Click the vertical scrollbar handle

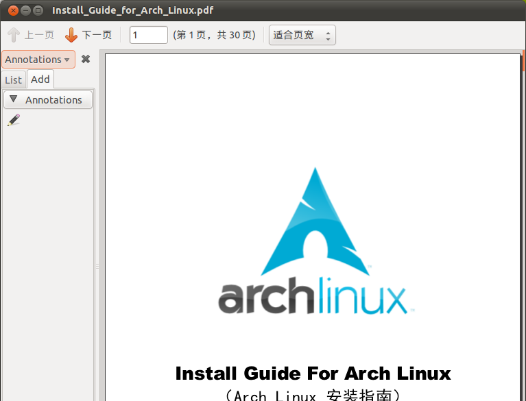coord(523,61)
